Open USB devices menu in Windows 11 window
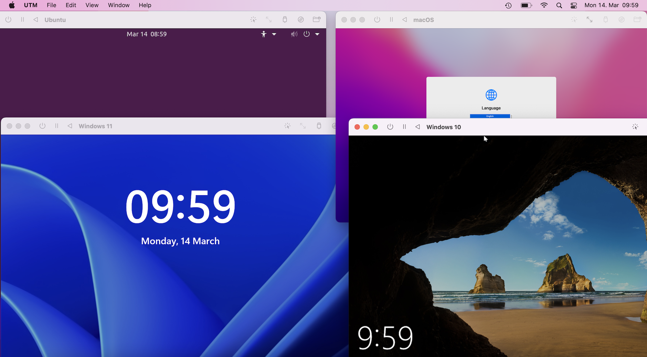This screenshot has width=647, height=357. (x=319, y=126)
